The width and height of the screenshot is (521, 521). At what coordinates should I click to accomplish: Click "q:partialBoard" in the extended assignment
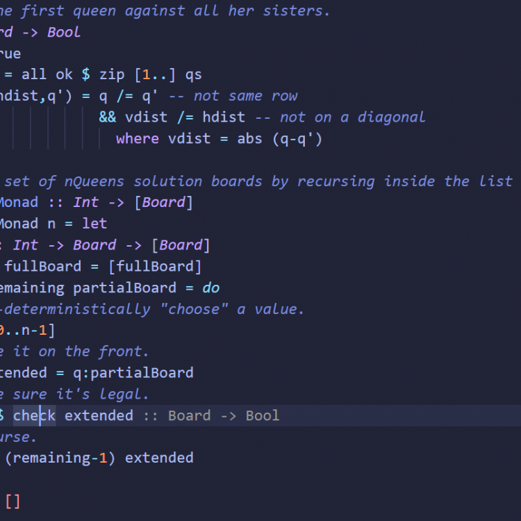(x=133, y=373)
